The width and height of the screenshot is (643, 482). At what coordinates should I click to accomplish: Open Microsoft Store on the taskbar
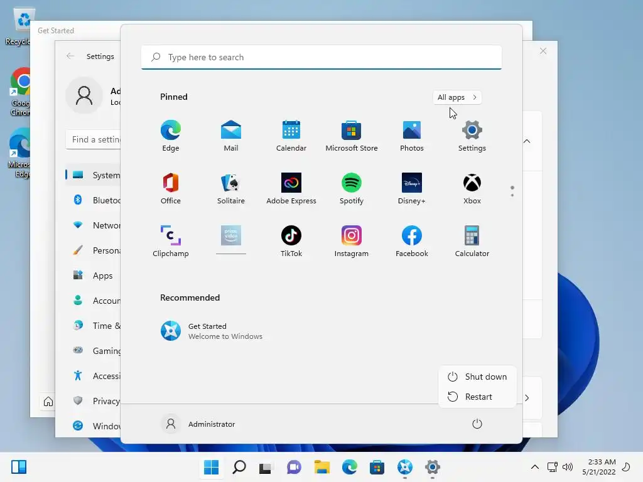[x=377, y=467]
